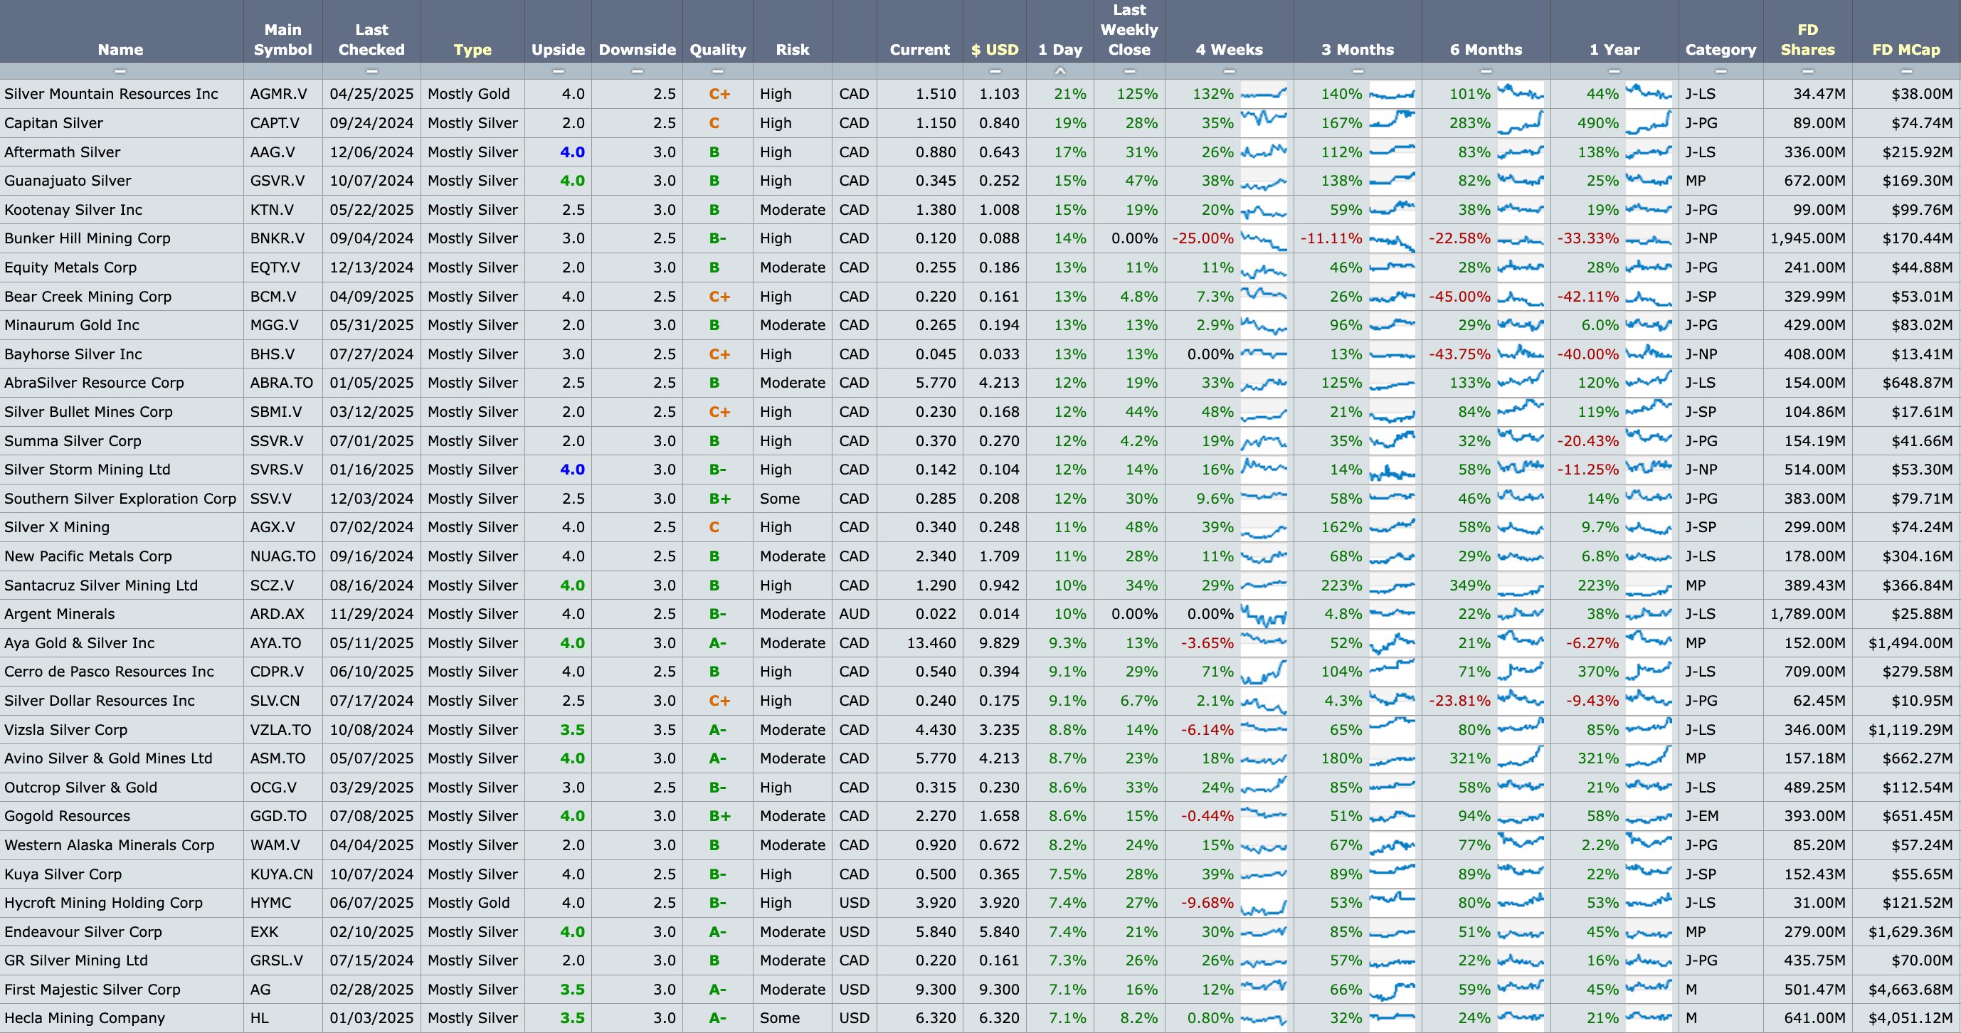Sort the table by the Name column header
1961x1033 pixels.
(120, 50)
